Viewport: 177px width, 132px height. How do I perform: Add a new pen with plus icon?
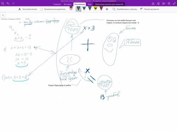pos(107,9)
